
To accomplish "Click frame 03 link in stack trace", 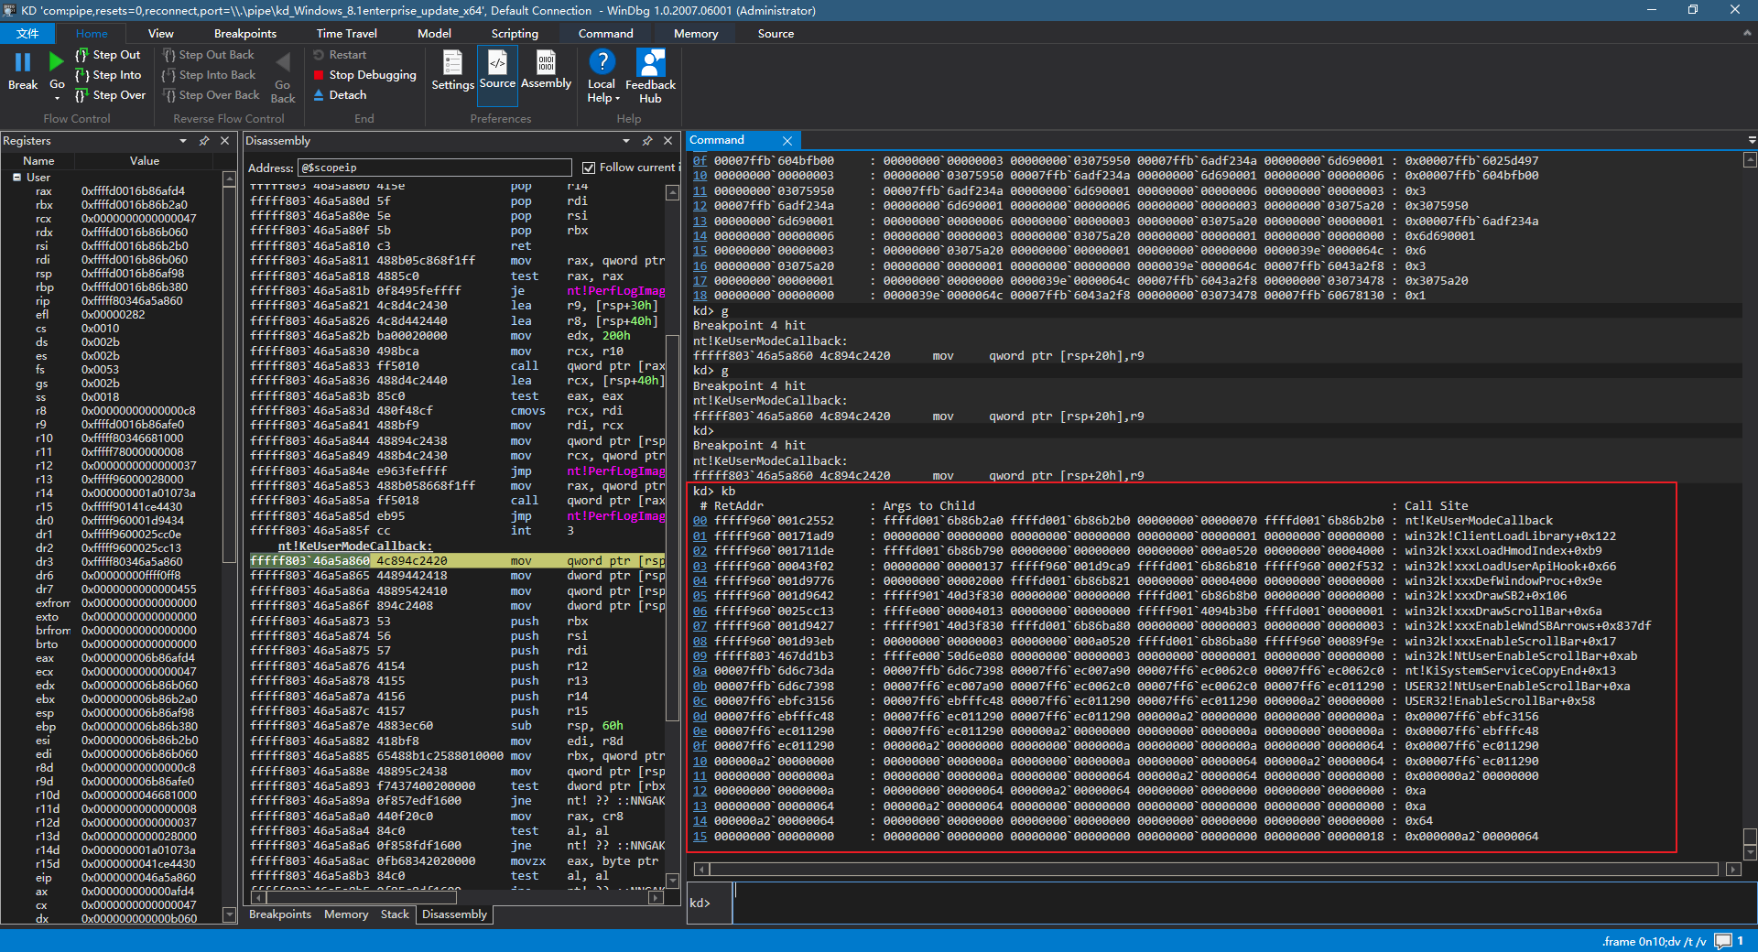I will pos(700,567).
